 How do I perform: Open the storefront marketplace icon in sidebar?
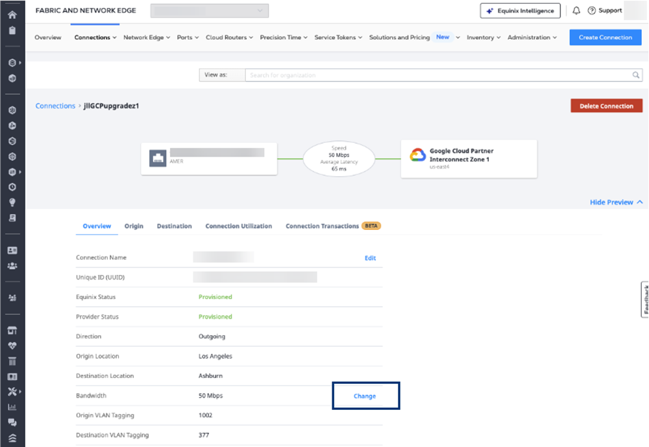click(12, 330)
